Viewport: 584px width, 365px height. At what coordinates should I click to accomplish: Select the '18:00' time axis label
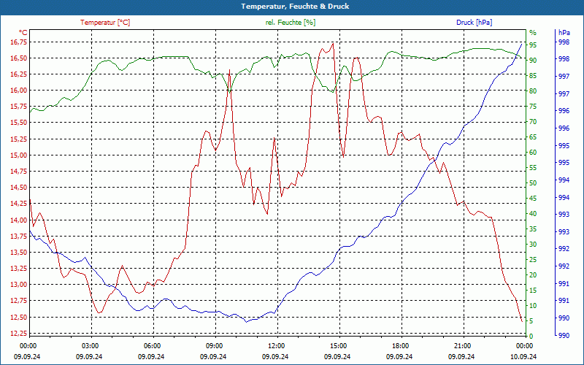click(400, 345)
